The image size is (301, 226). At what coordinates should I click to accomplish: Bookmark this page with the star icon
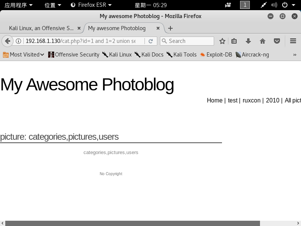[222, 41]
